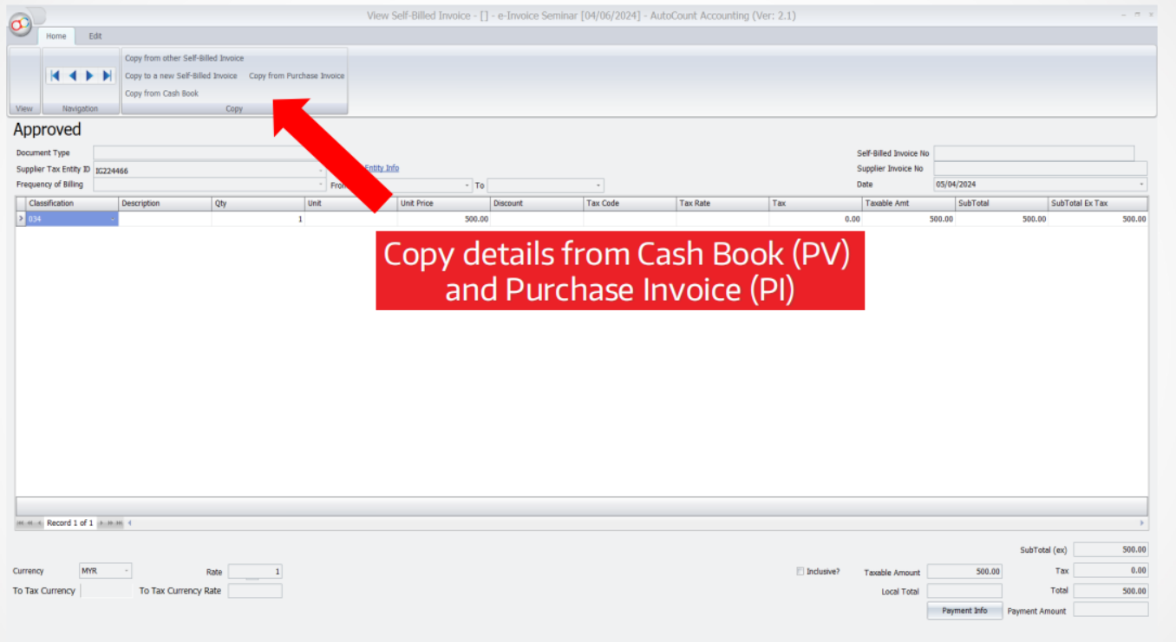
Task: Toggle the Inclusive? checkbox
Action: point(800,571)
